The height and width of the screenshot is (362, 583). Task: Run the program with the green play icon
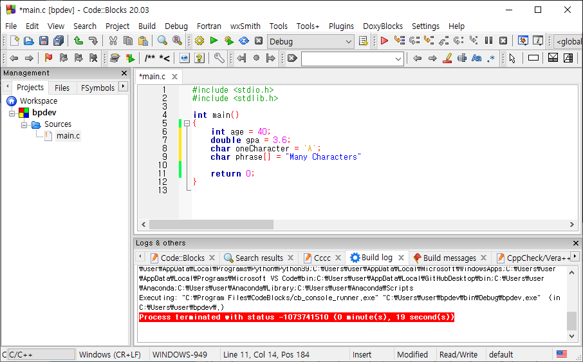(214, 41)
